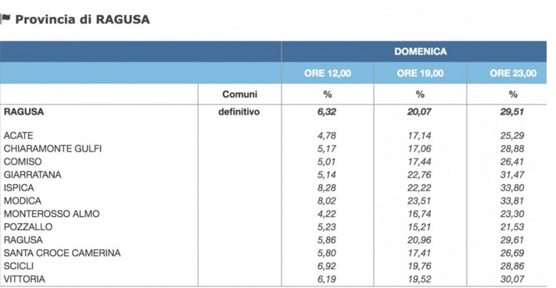This screenshot has height=288, width=556.
Task: Click the Comuni column label
Action: point(240,94)
